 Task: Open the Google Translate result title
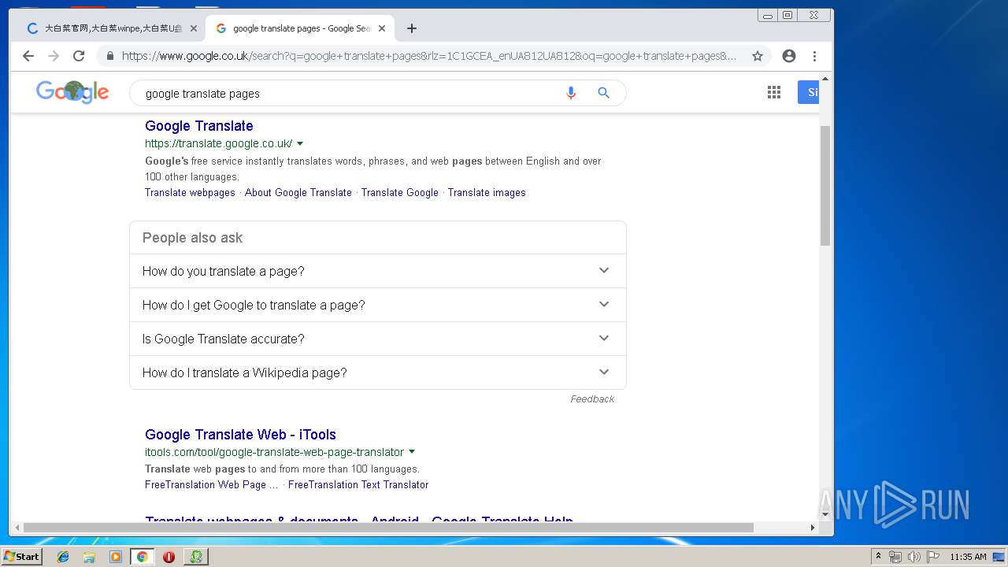point(199,126)
